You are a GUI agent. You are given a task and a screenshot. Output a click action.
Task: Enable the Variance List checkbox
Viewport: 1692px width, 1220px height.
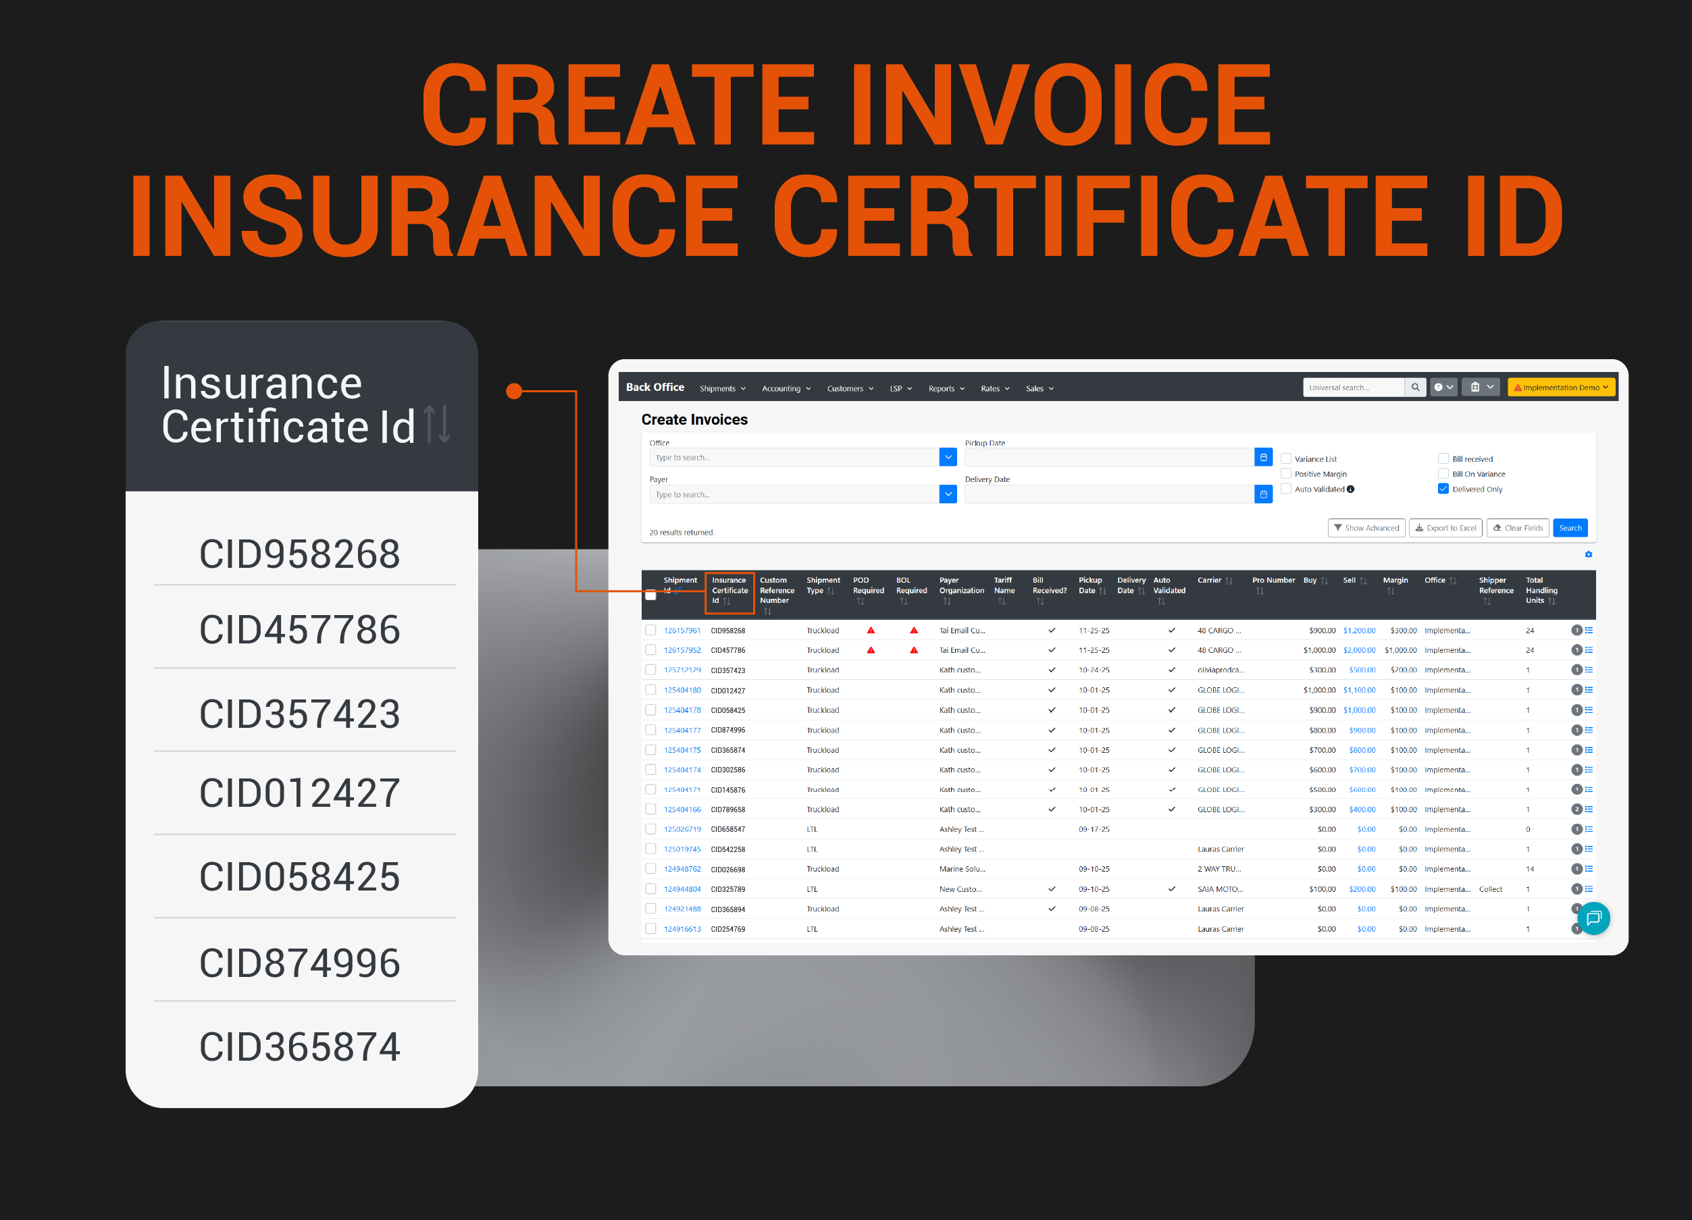[x=1286, y=458]
